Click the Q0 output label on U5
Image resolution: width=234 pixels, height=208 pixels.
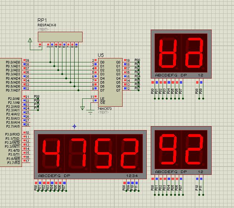tap(118, 62)
